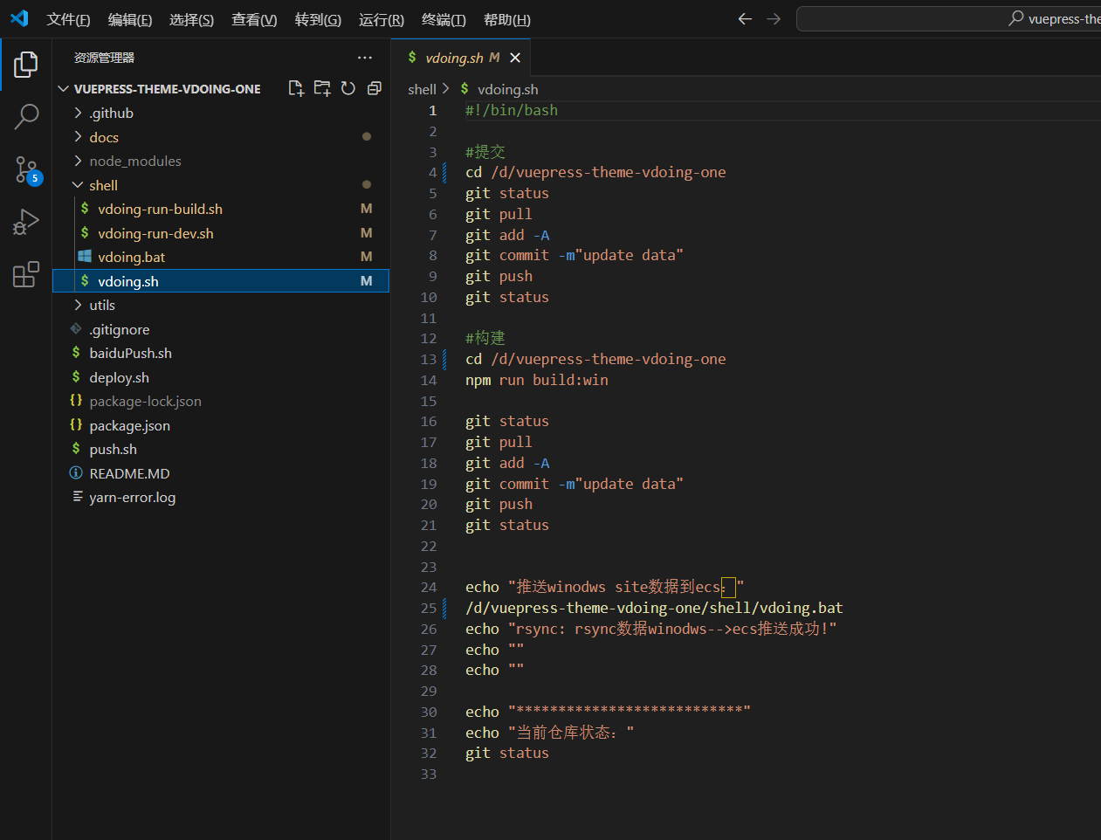
Task: Open package-lock.json file
Action: [221, 401]
